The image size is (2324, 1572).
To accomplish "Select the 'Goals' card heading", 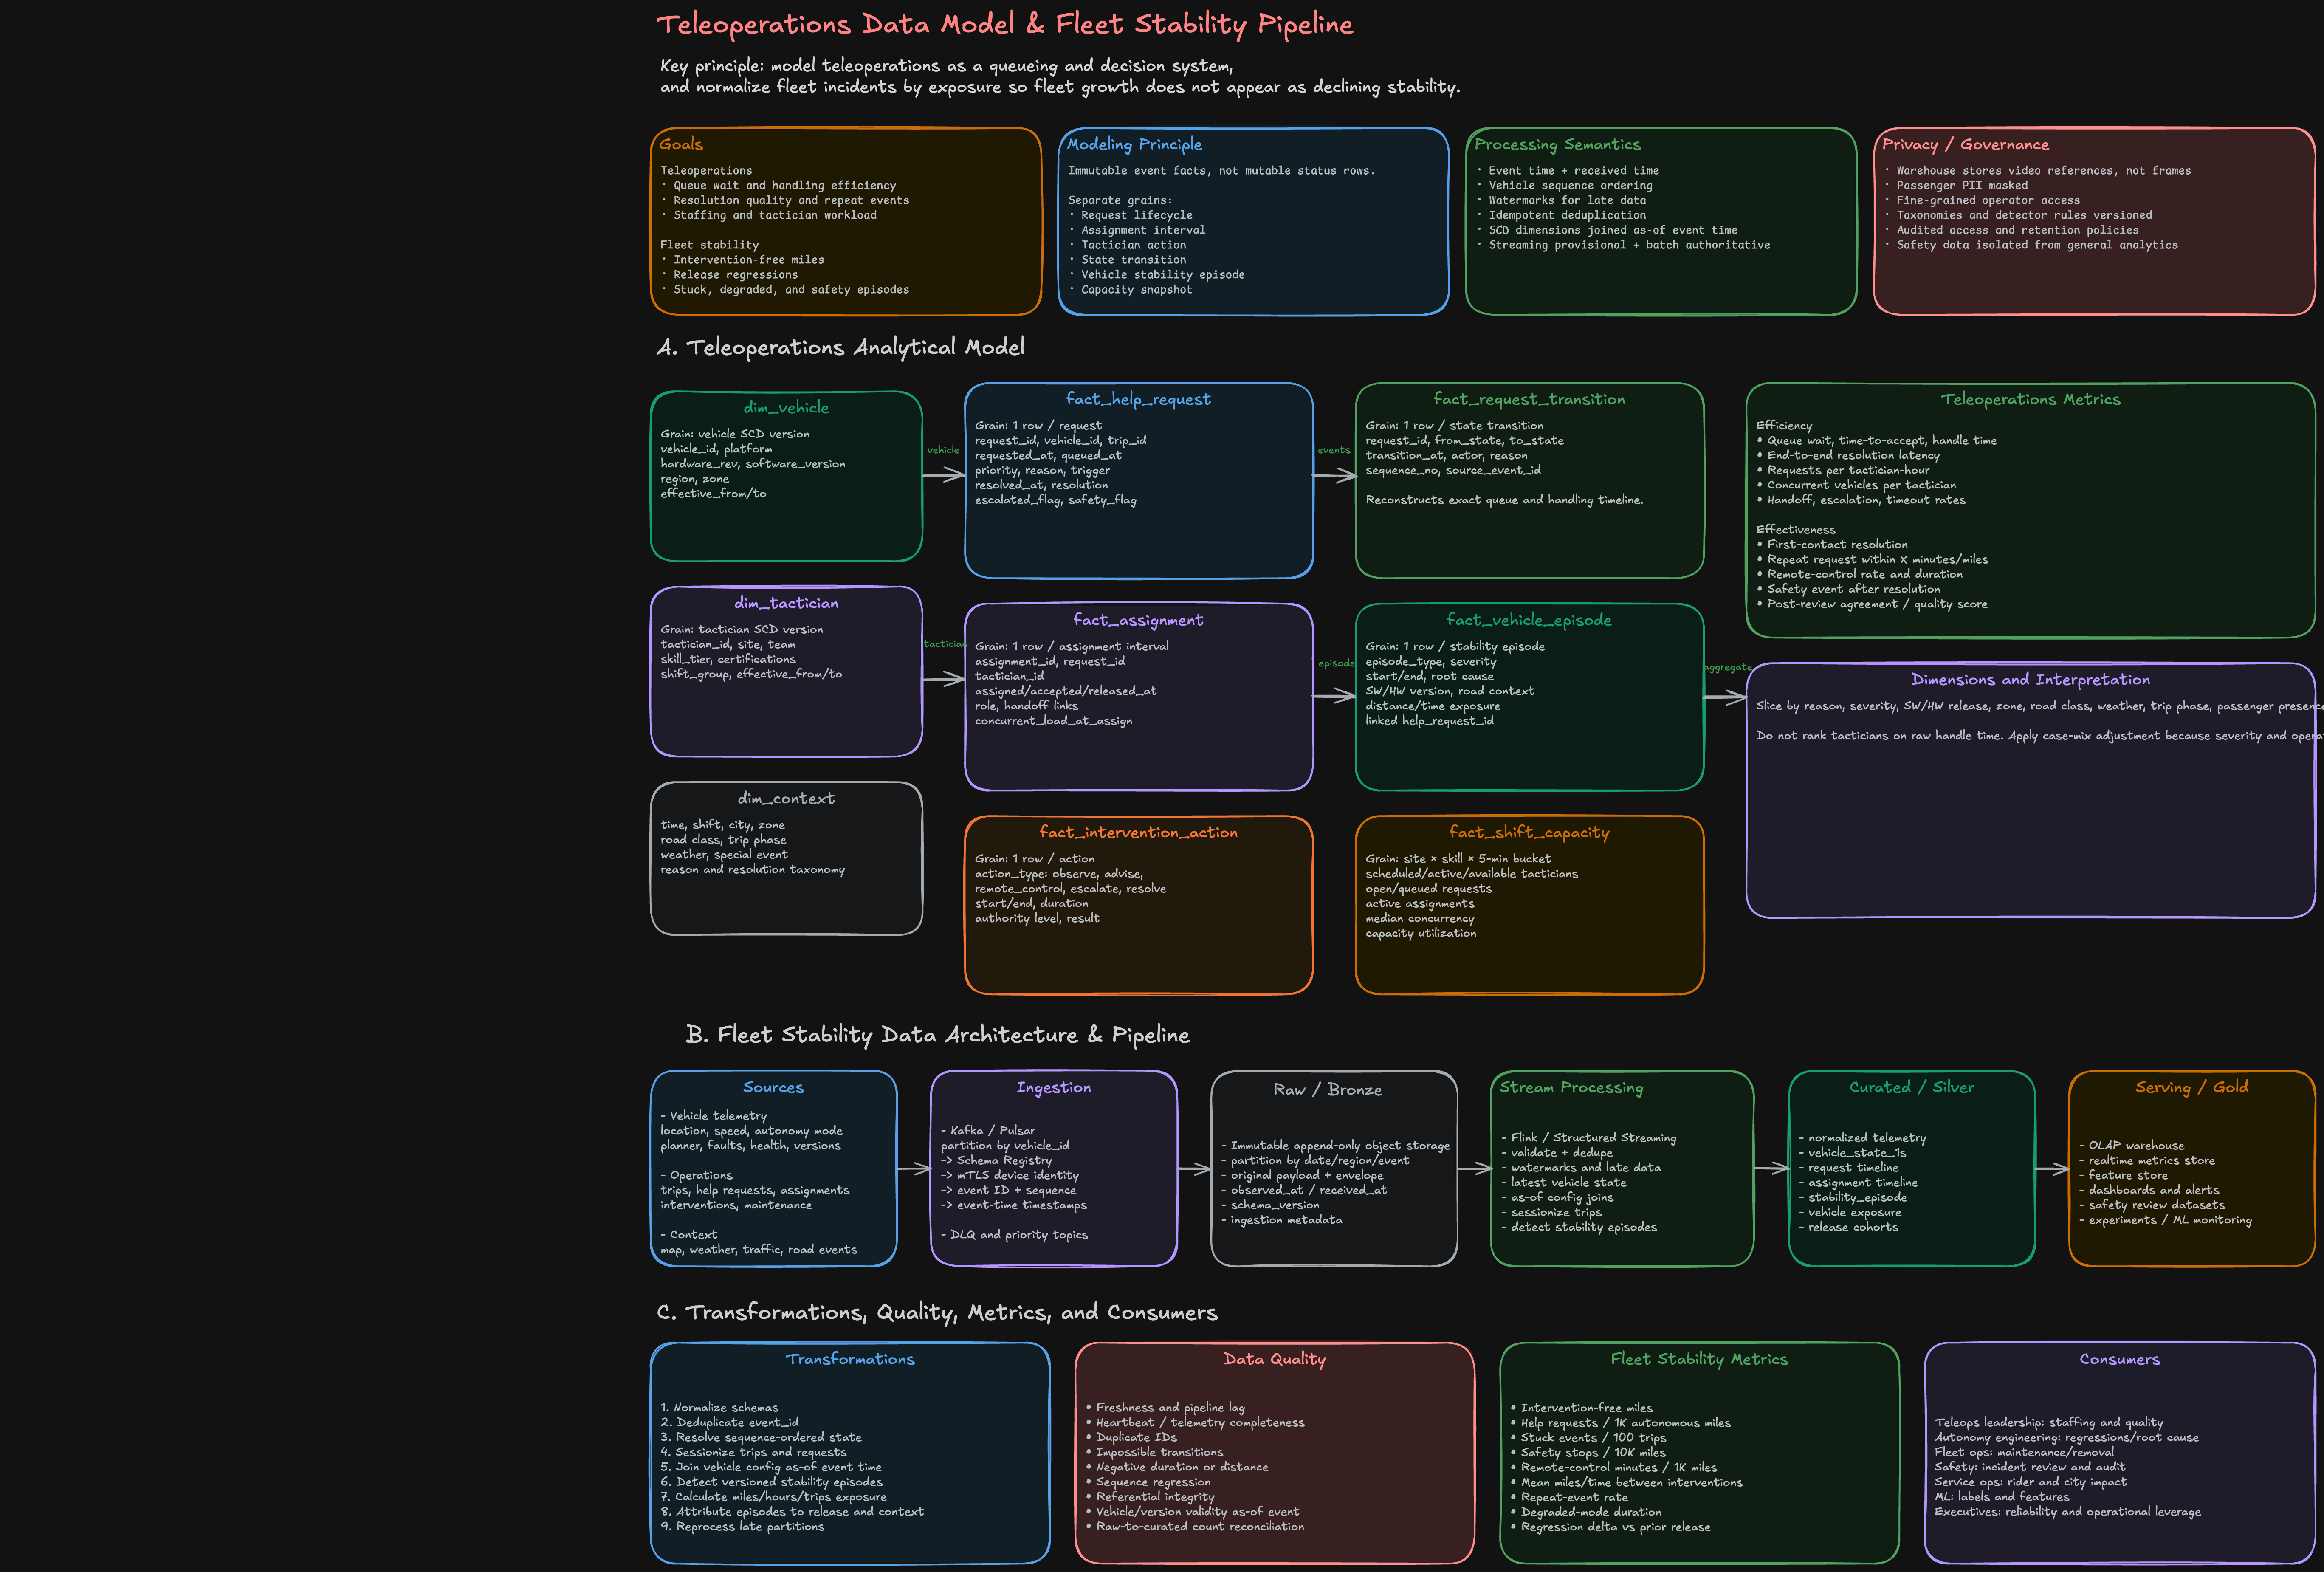I will (x=681, y=144).
